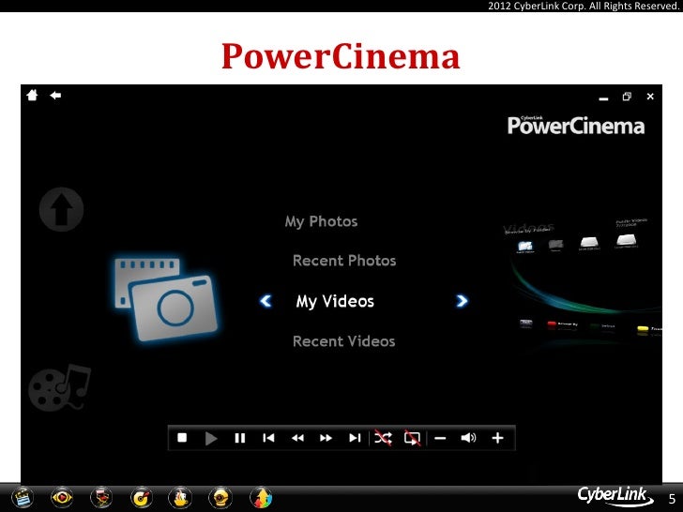
Task: Open Recent Videos
Action: click(343, 341)
